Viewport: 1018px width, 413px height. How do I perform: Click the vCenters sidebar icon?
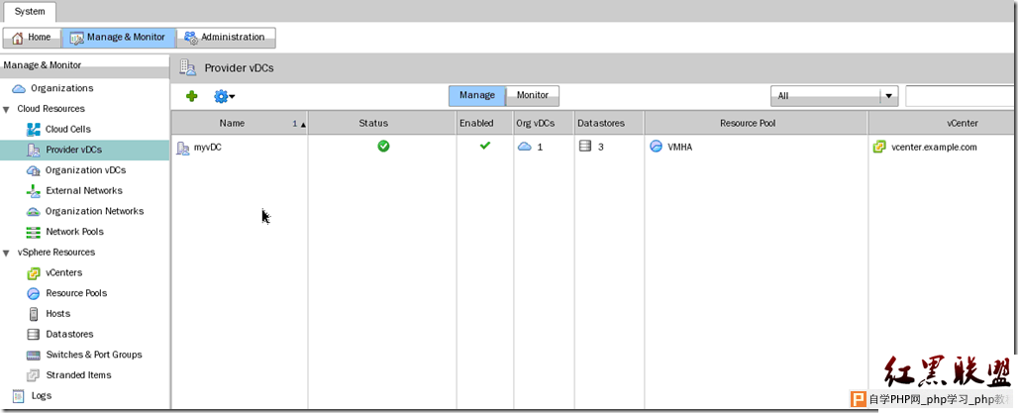click(x=33, y=273)
